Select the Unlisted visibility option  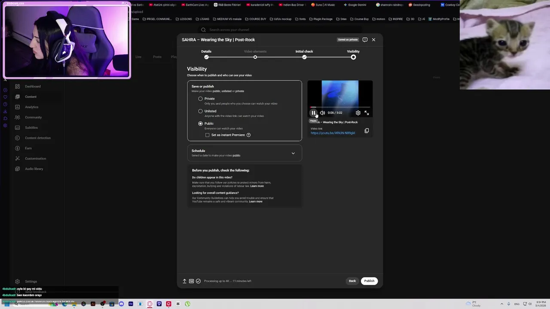[x=200, y=111]
